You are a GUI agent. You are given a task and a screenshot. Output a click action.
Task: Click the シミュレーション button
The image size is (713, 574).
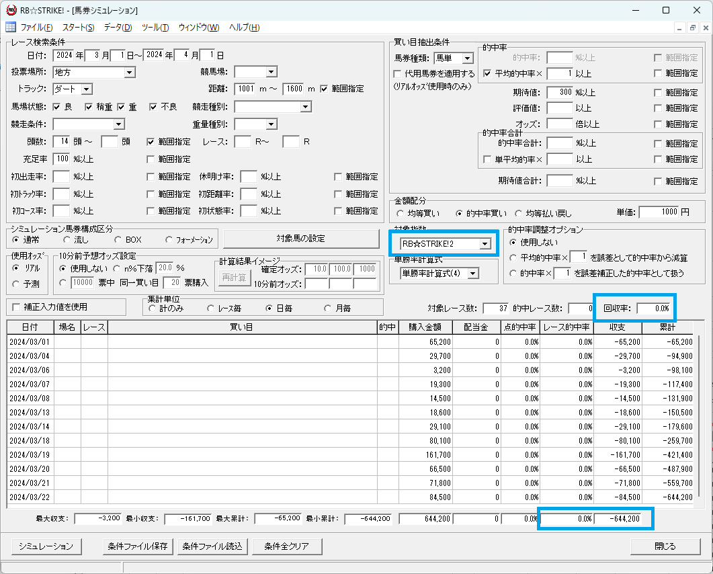click(46, 546)
